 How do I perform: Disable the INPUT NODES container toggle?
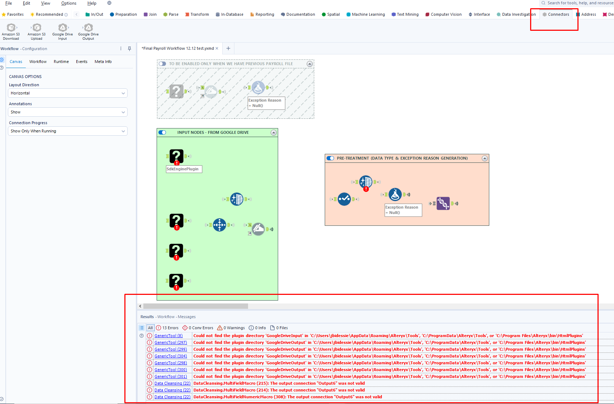tap(162, 132)
